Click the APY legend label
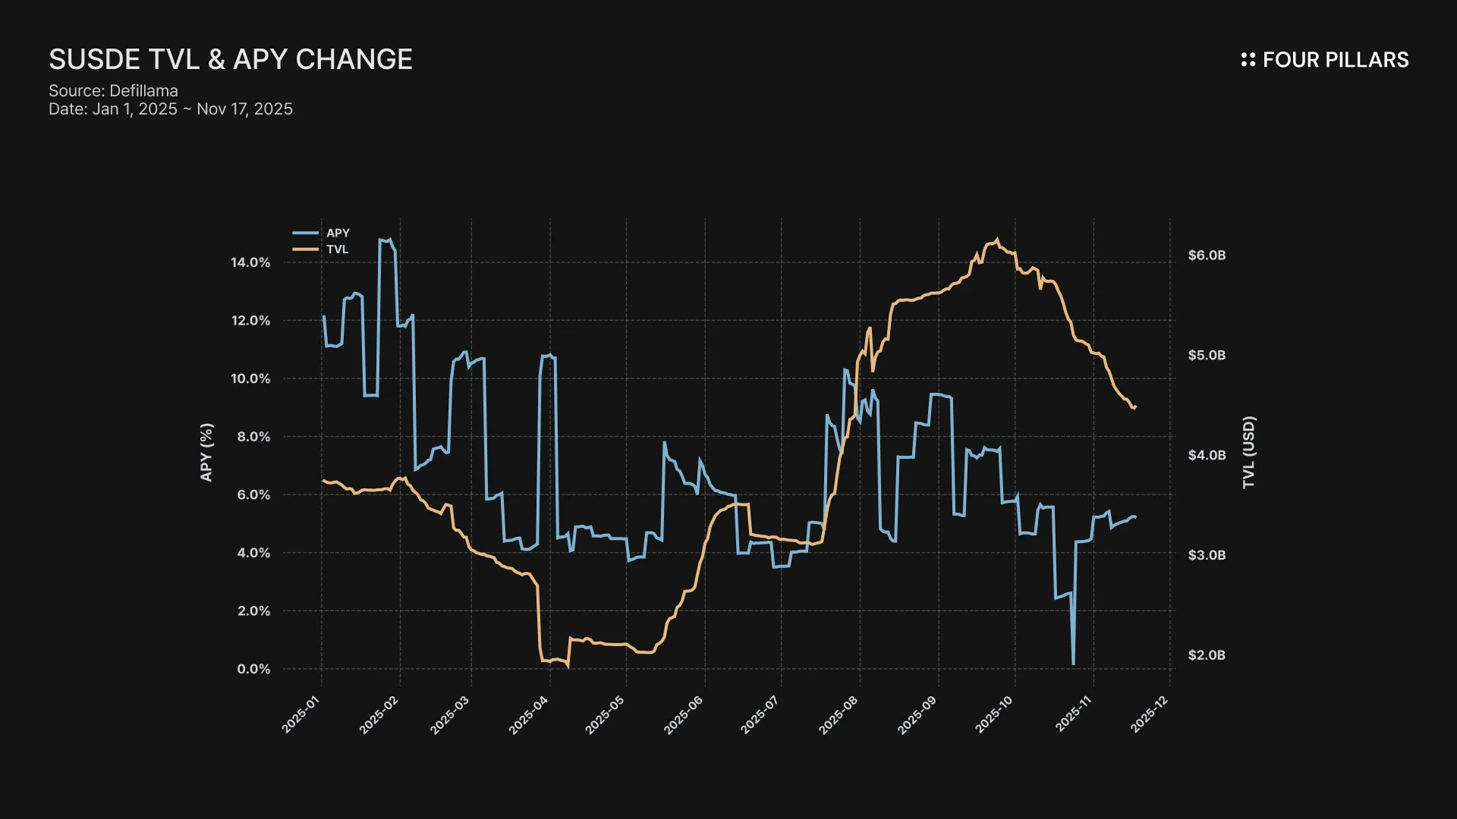 tap(338, 233)
